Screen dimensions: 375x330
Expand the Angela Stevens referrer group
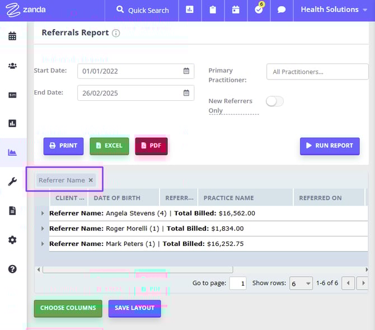43,213
